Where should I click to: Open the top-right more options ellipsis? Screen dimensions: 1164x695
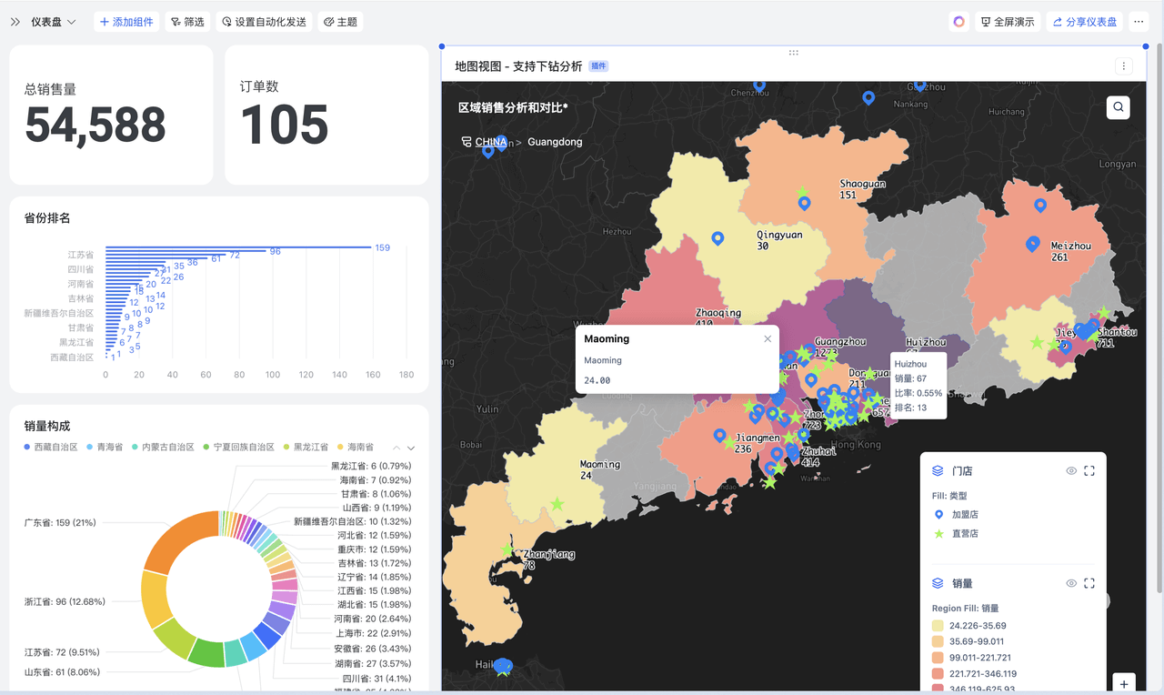click(1139, 22)
